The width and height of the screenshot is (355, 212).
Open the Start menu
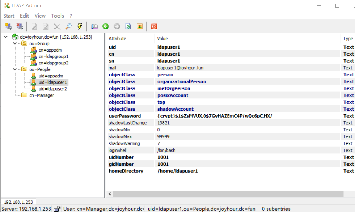(9, 16)
